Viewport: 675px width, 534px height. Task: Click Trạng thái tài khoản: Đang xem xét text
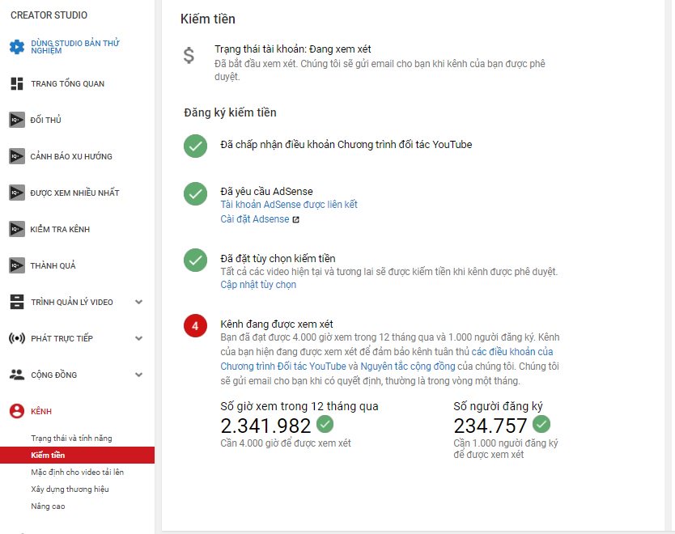click(x=293, y=49)
